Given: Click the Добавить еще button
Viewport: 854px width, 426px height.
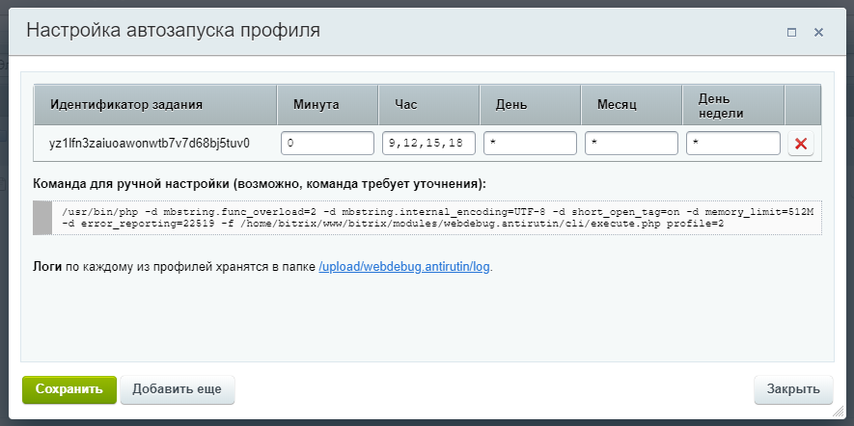Looking at the screenshot, I should coord(178,389).
